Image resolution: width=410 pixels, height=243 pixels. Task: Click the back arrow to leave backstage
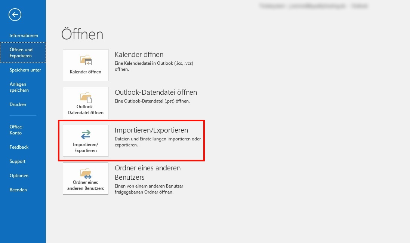(15, 15)
